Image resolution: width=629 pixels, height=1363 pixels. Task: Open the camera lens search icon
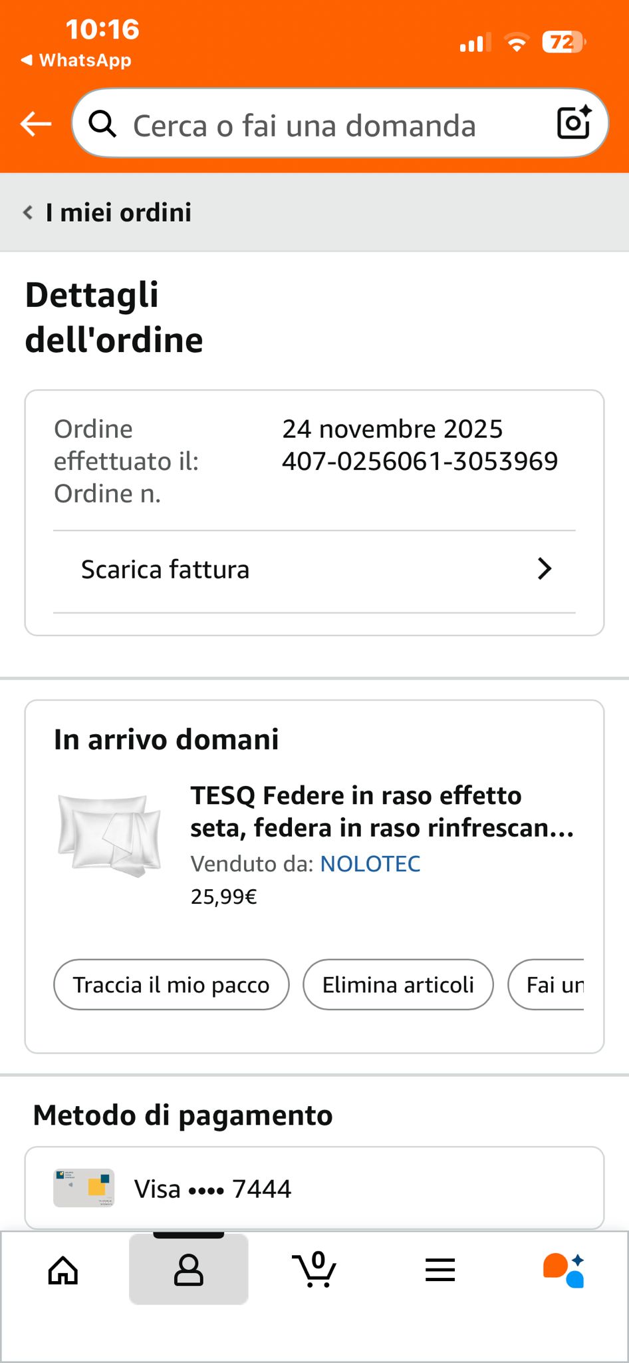tap(573, 122)
